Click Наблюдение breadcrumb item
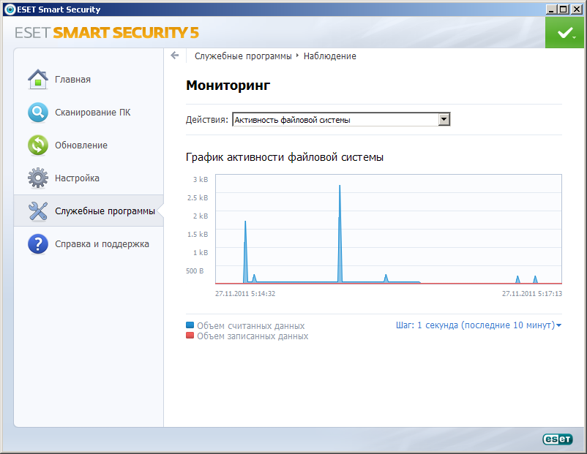 [x=330, y=56]
